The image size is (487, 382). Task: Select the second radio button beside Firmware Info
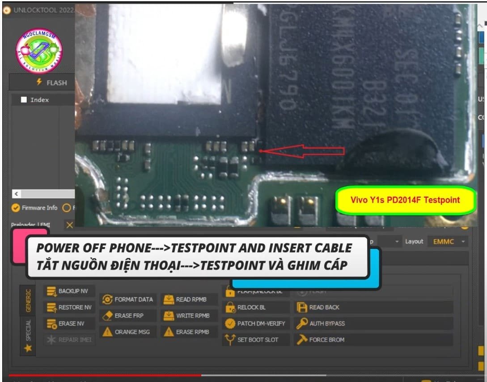66,207
